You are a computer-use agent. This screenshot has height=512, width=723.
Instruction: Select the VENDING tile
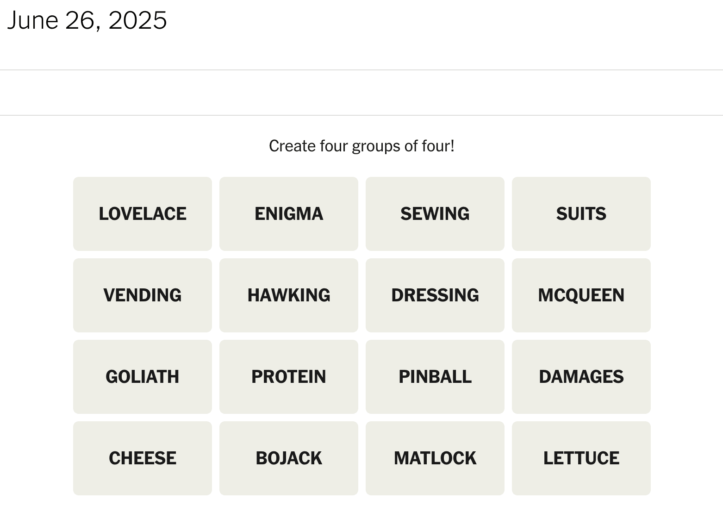(143, 295)
